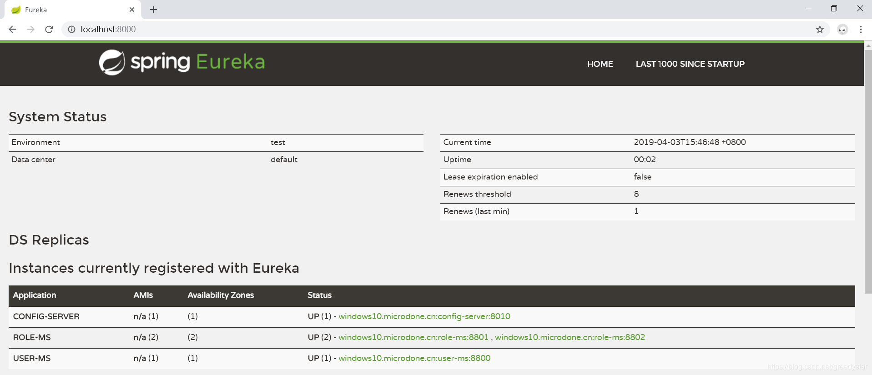872x375 pixels.
Task: Bookmark this page with the star icon
Action: tap(820, 30)
